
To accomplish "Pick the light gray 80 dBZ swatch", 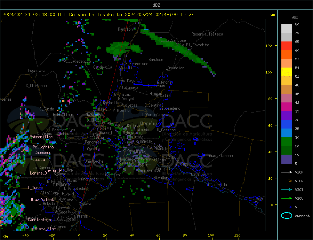I will (287, 29).
